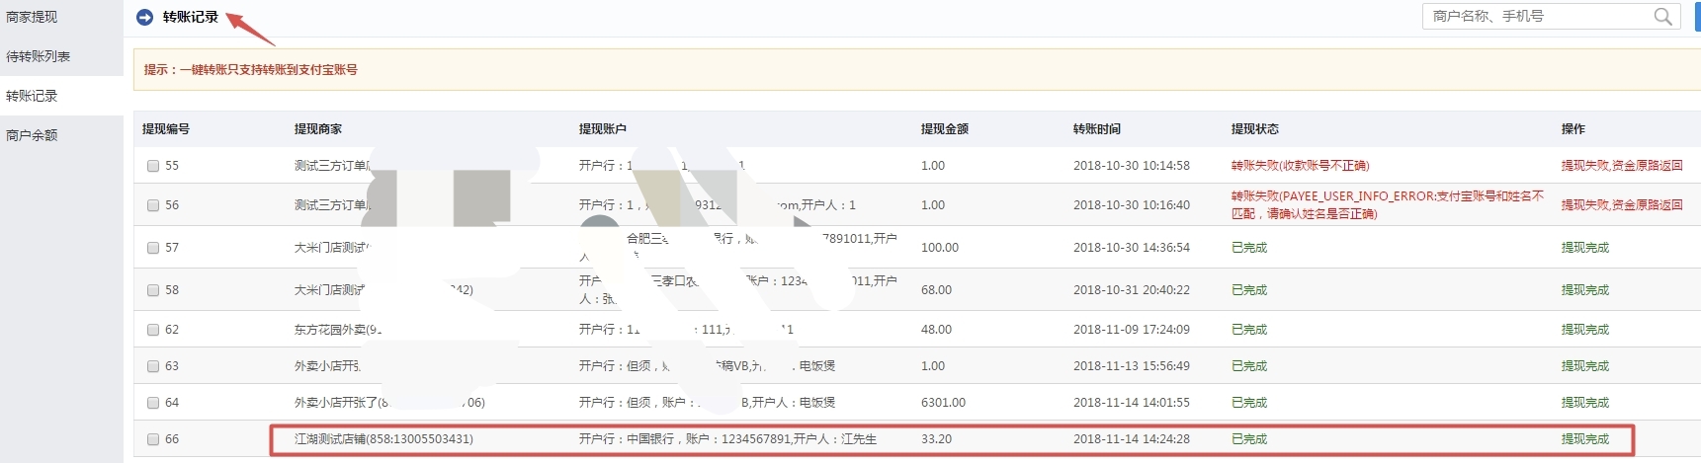Image resolution: width=1701 pixels, height=463 pixels.
Task: Check the checkbox for record 64
Action: [153, 403]
